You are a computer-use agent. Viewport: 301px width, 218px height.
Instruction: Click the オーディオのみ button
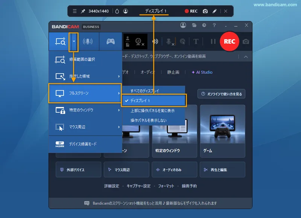[x=175, y=170]
